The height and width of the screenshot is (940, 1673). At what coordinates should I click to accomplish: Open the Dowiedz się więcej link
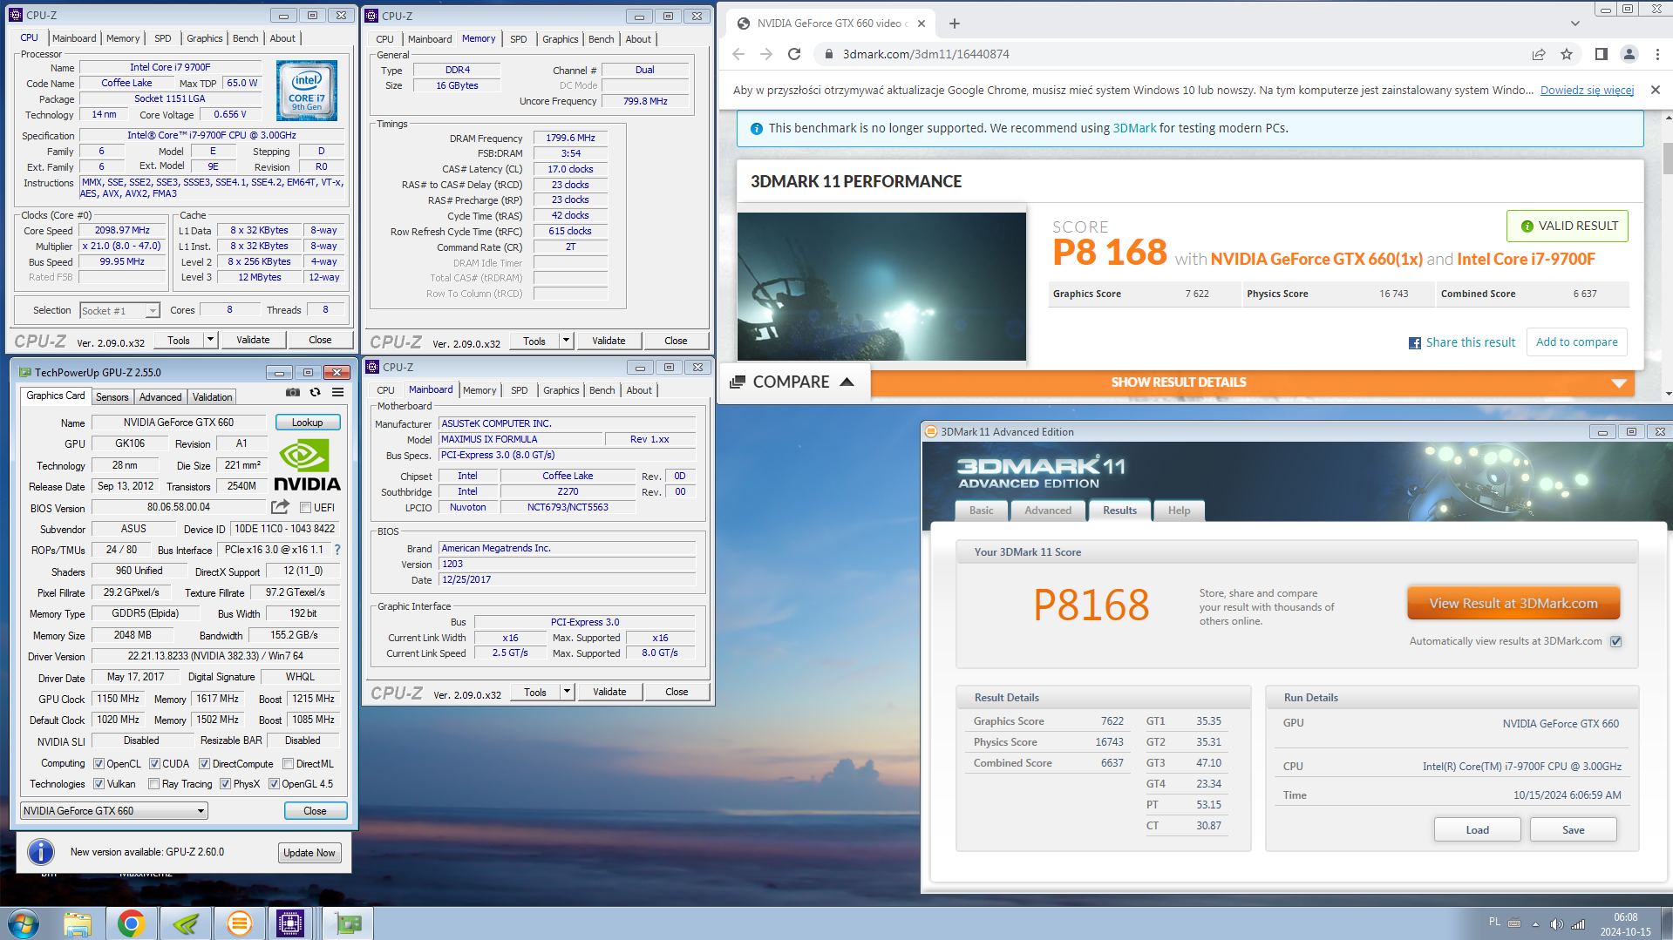click(x=1587, y=90)
